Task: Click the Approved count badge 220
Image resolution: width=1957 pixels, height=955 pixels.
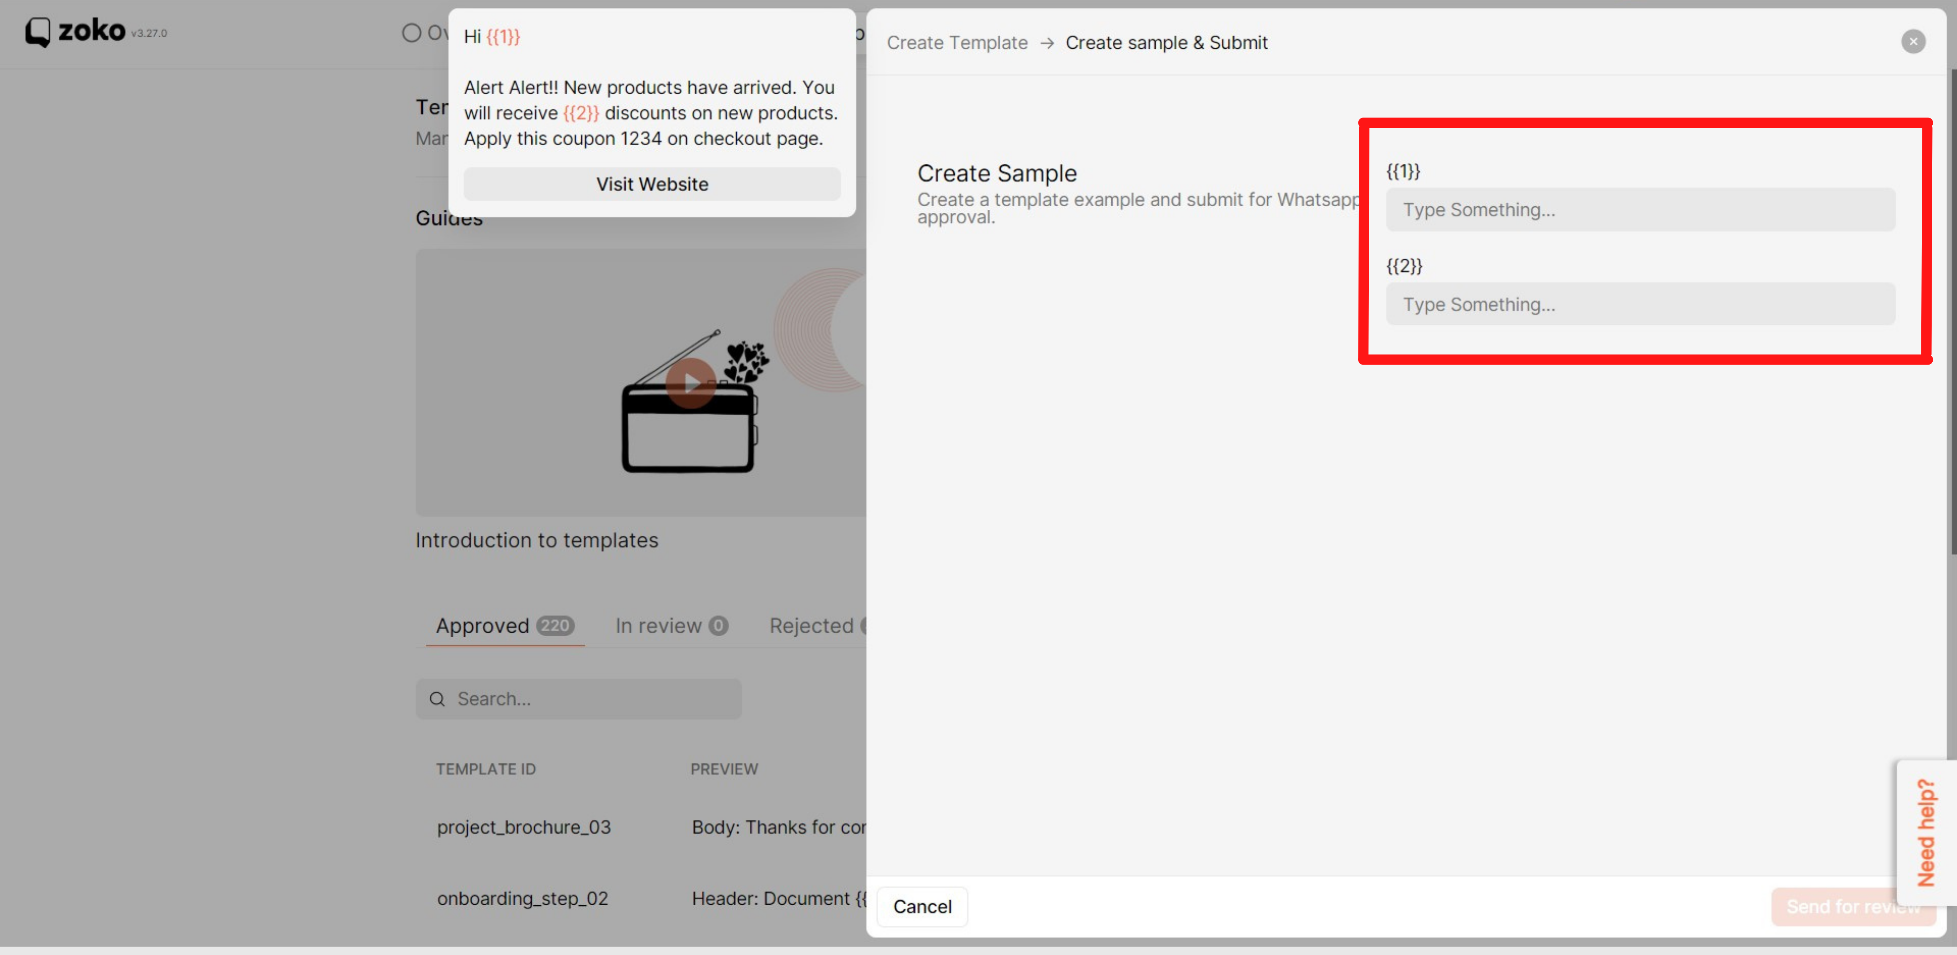Action: [x=555, y=626]
